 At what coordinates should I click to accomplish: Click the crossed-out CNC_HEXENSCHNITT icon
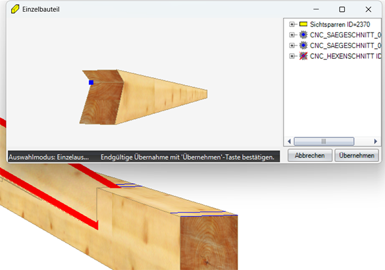(x=303, y=56)
